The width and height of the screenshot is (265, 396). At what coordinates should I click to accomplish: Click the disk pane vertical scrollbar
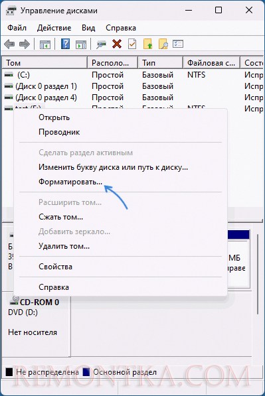pos(258,274)
